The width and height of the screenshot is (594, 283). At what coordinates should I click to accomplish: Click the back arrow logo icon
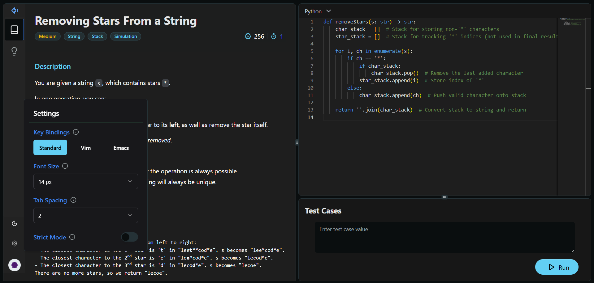(15, 11)
